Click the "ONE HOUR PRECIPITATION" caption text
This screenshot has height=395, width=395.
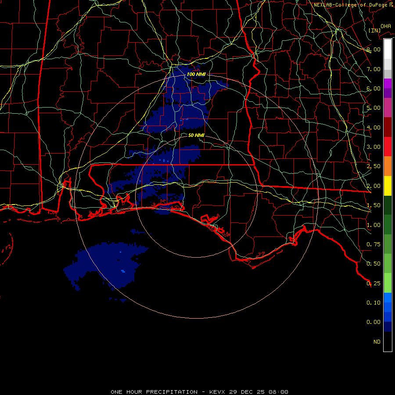click(x=154, y=392)
